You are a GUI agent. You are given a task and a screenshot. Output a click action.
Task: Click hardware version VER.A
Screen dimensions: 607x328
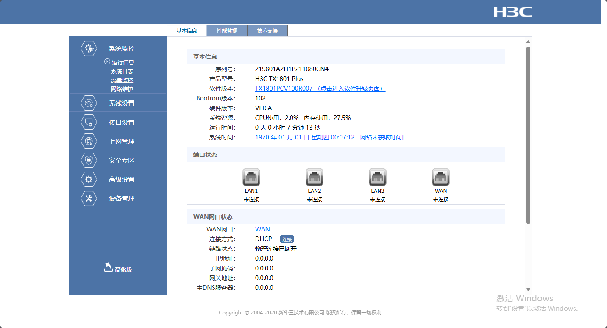point(264,108)
